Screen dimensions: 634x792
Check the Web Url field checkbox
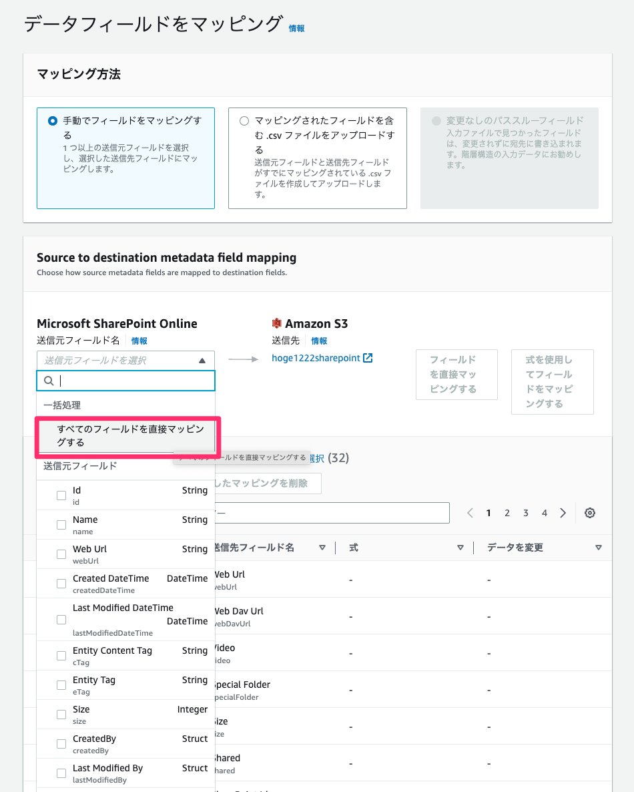(61, 554)
